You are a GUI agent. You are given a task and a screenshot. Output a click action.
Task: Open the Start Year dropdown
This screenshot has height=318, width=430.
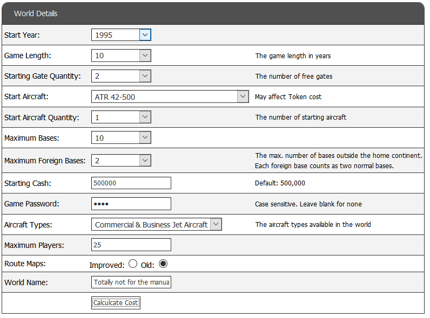click(121, 35)
